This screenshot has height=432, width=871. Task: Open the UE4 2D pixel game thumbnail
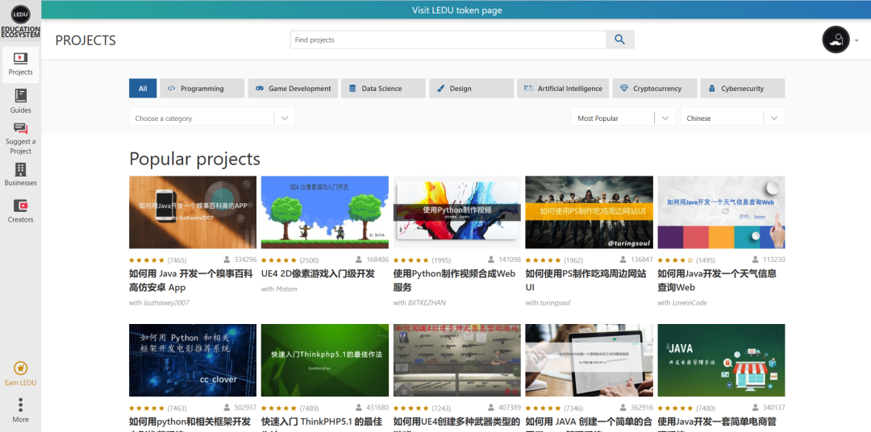click(325, 212)
